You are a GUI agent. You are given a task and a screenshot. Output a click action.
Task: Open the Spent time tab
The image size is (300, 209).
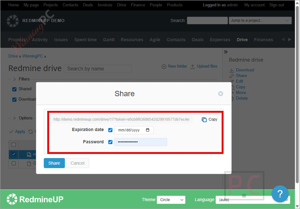coord(85,40)
